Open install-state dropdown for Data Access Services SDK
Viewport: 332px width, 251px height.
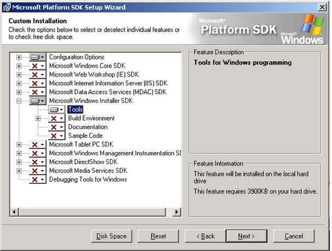tap(38, 92)
